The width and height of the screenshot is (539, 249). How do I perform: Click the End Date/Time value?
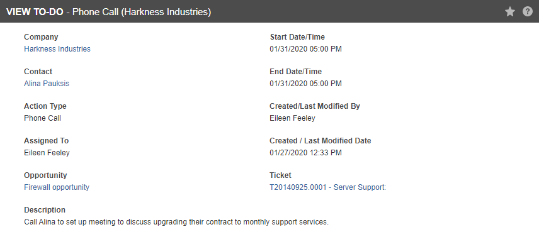coord(305,84)
